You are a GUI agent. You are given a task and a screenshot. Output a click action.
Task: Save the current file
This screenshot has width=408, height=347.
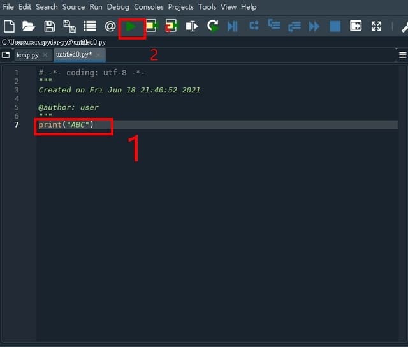50,26
